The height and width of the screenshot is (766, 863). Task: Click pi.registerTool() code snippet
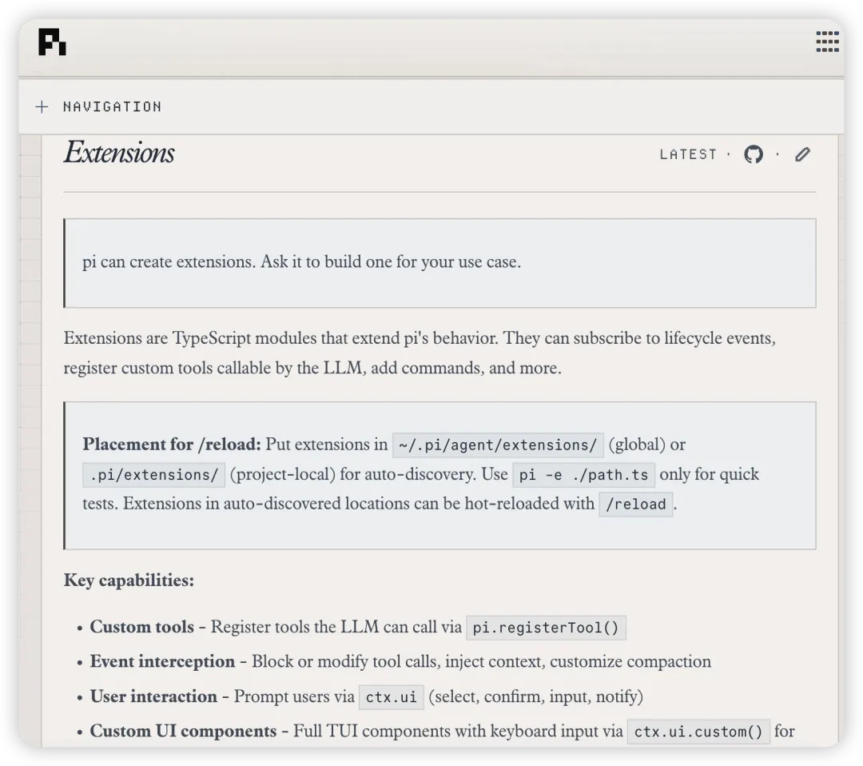[546, 628]
